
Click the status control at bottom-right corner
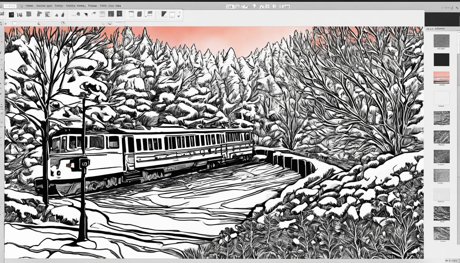[x=452, y=261]
